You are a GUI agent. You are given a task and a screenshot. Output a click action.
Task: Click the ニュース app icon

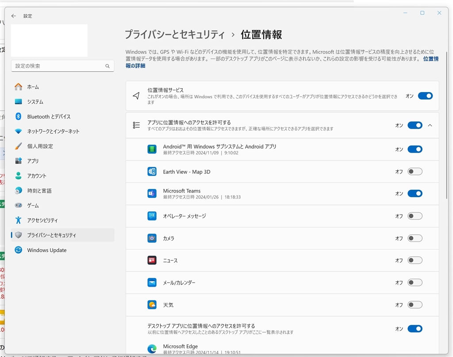click(152, 261)
